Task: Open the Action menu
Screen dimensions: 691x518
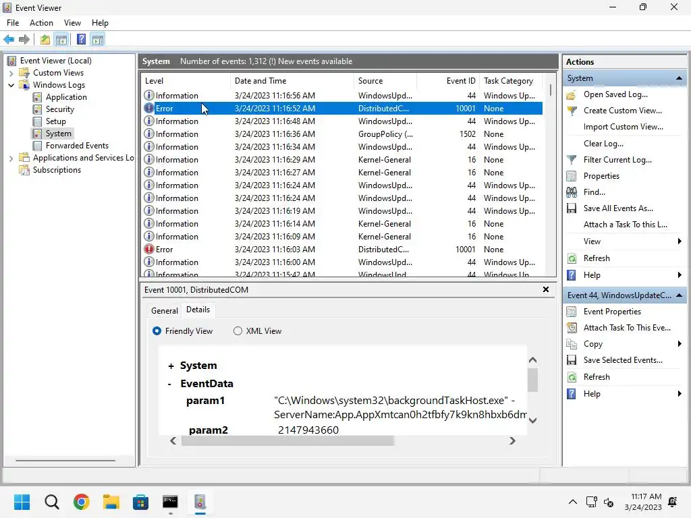Action: 41,23
